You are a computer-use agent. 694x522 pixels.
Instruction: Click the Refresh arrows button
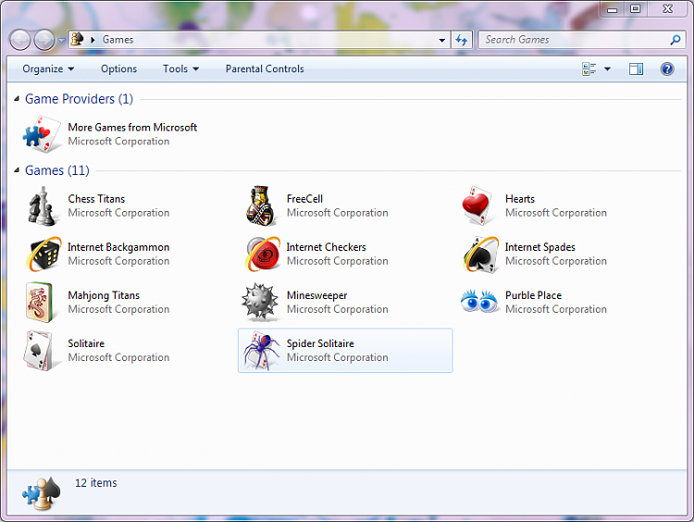462,40
